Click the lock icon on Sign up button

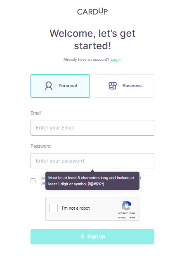pyautogui.click(x=83, y=237)
